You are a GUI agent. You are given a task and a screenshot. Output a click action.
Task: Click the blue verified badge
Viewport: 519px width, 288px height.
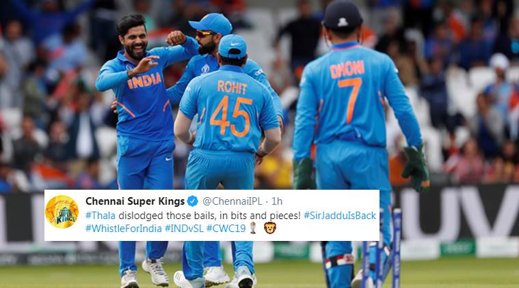[193, 201]
